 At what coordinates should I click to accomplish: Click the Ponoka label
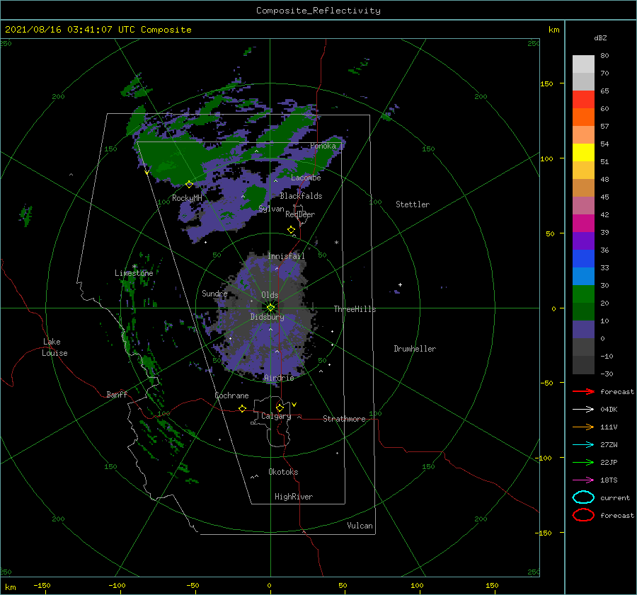(323, 146)
